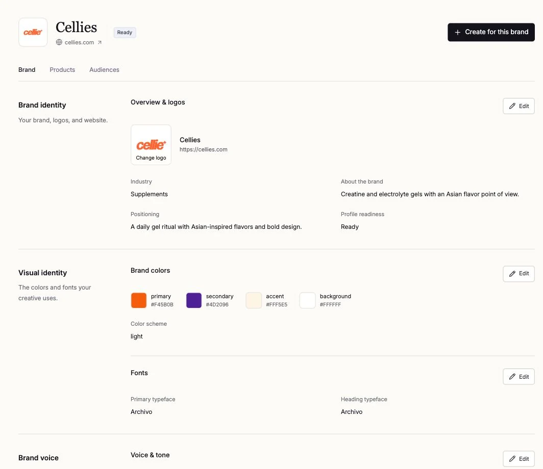Click the Supplements industry value

pyautogui.click(x=149, y=194)
